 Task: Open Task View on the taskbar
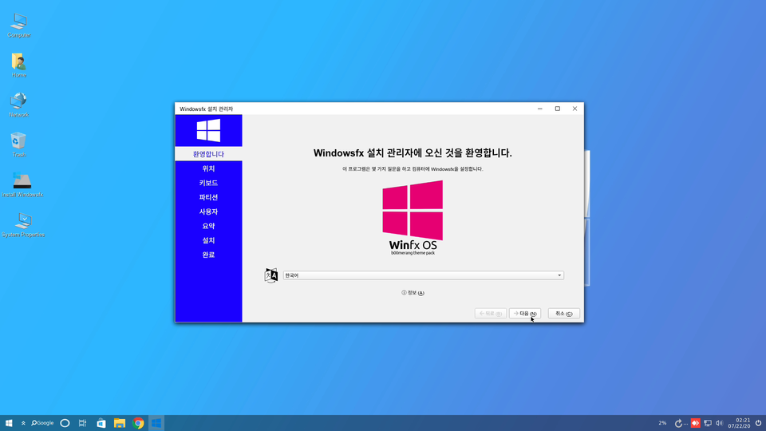(x=82, y=423)
